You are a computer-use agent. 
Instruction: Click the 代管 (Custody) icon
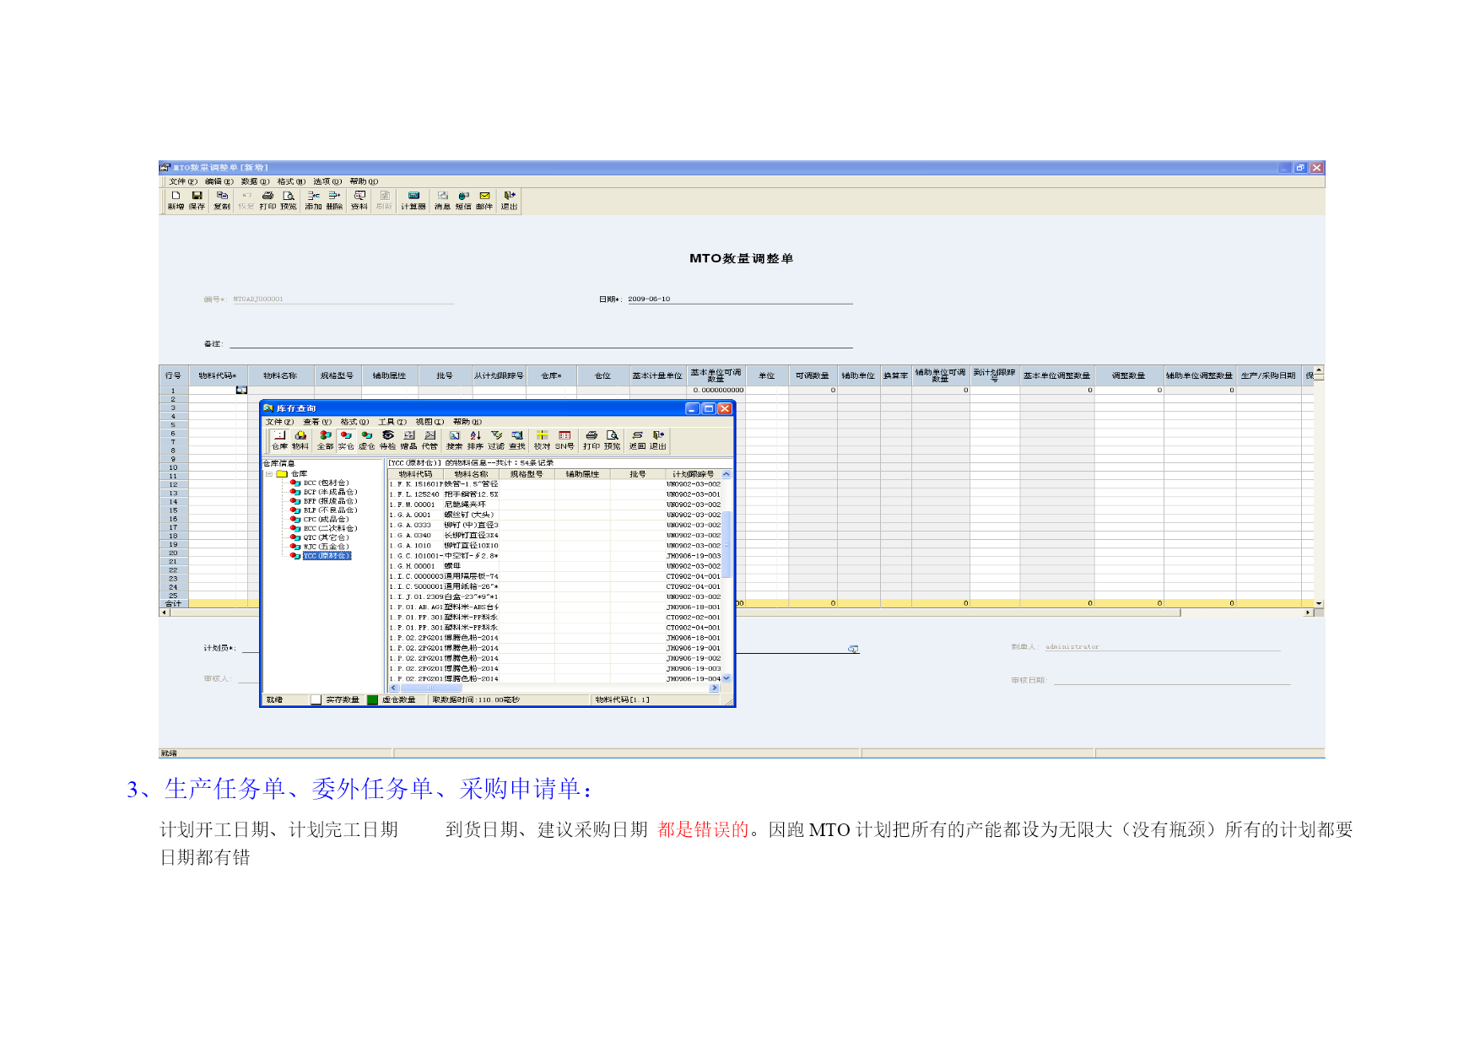coord(429,440)
